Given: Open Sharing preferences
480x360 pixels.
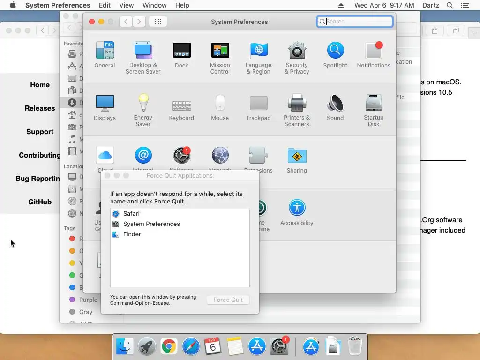Looking at the screenshot, I should (x=297, y=160).
